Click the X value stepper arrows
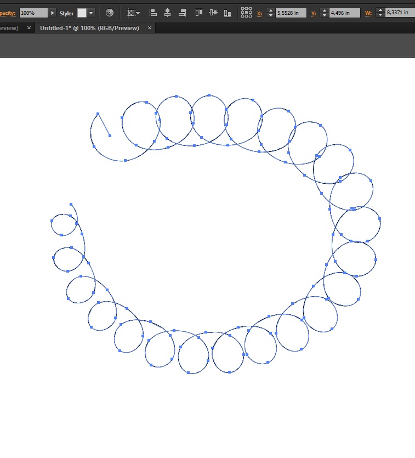 pyautogui.click(x=270, y=13)
